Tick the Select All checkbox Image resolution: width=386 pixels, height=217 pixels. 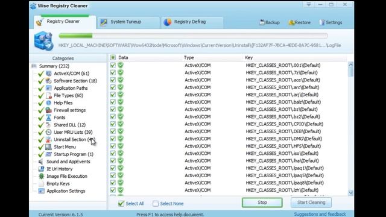[121, 204]
